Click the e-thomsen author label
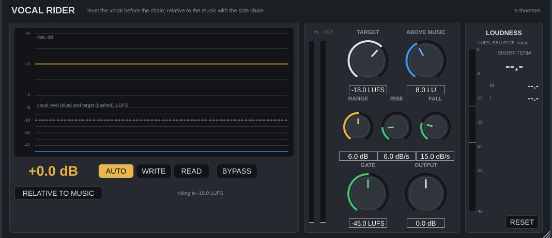The height and width of the screenshot is (238, 552). (x=527, y=10)
